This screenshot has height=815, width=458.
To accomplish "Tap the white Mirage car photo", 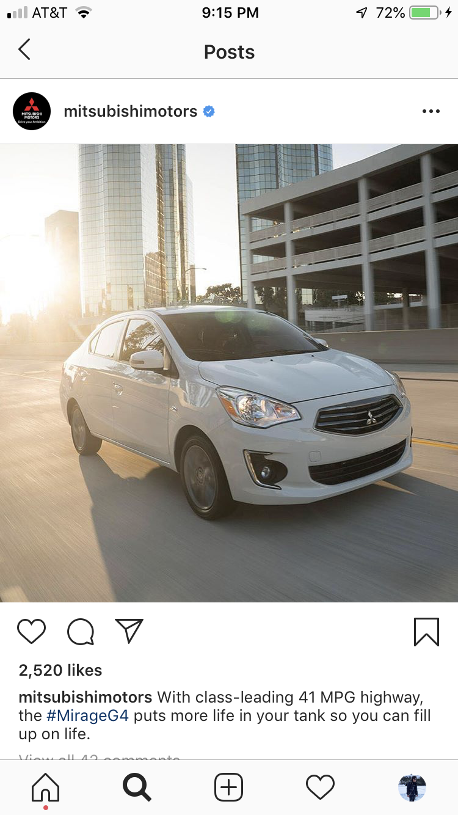I will [x=229, y=373].
